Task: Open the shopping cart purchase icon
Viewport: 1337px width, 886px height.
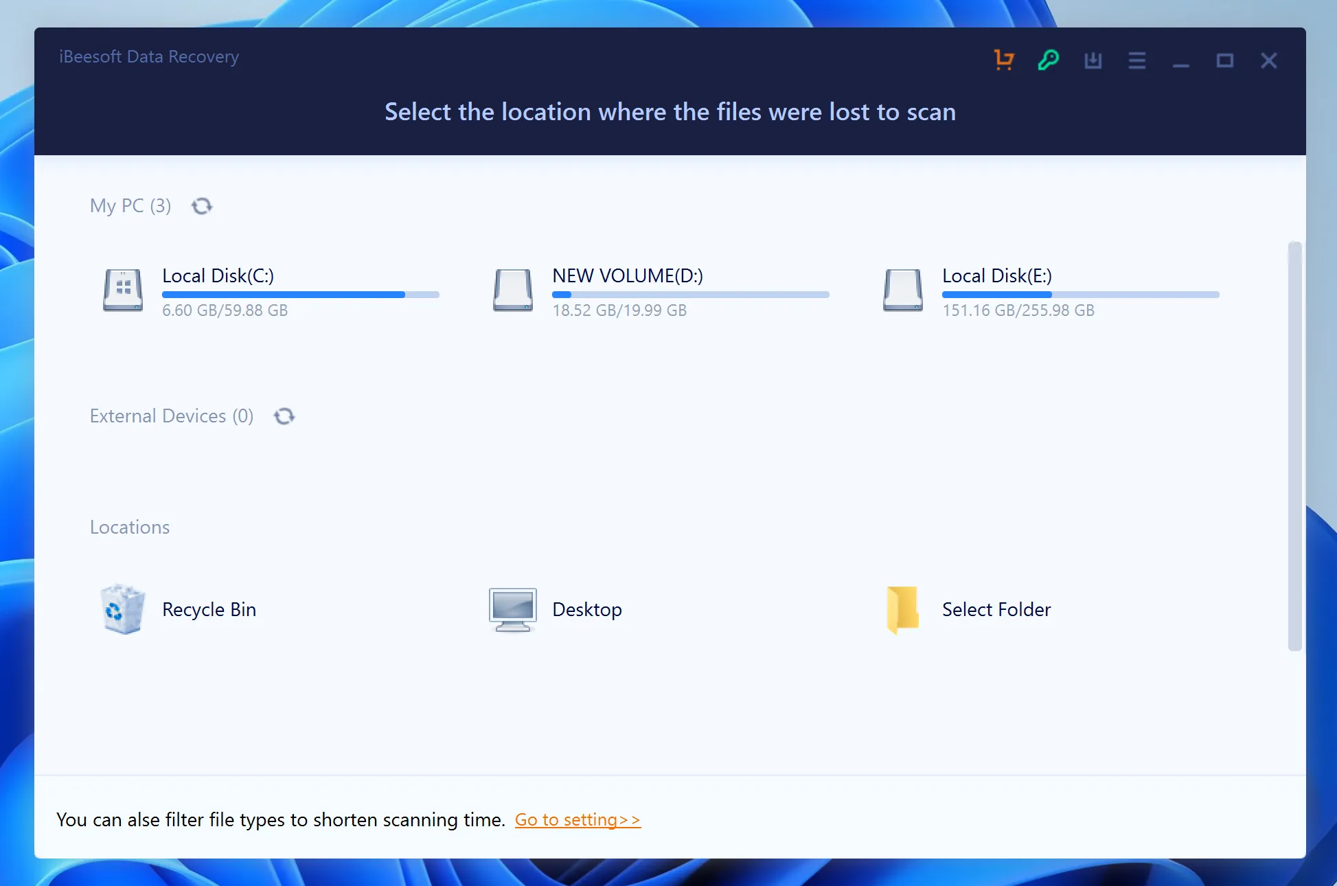Action: 1004,60
